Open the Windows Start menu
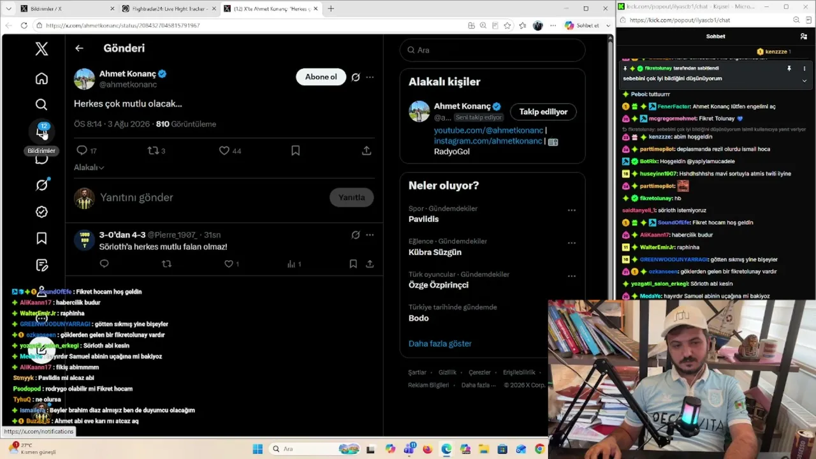Image resolution: width=816 pixels, height=459 pixels. pos(258,449)
